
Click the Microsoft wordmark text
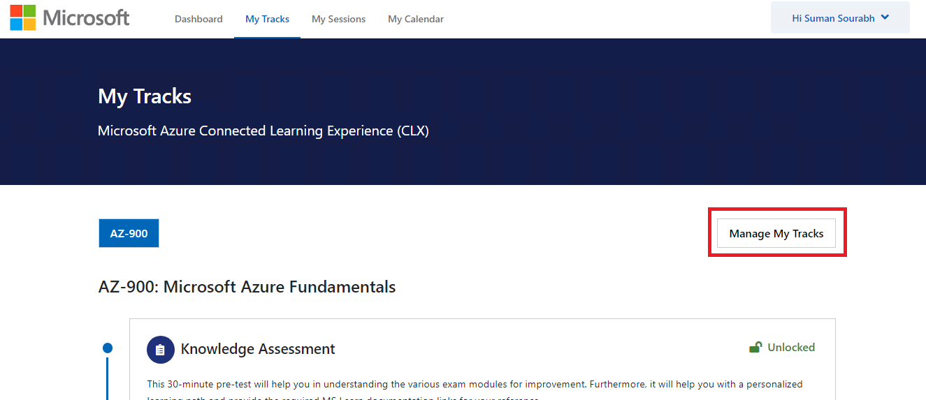[86, 18]
